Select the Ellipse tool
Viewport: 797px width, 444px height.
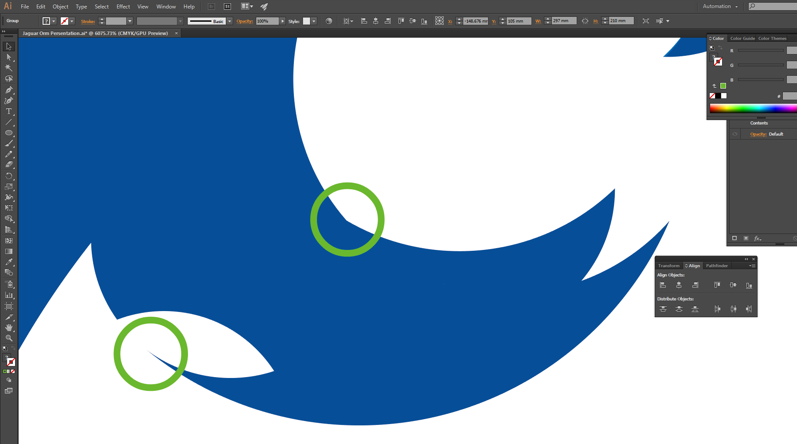coord(9,133)
